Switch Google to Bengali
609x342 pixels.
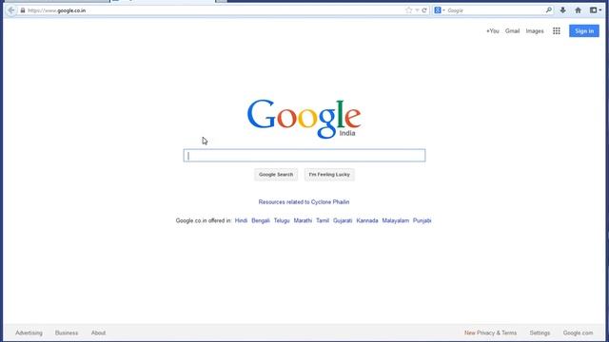[x=261, y=220]
